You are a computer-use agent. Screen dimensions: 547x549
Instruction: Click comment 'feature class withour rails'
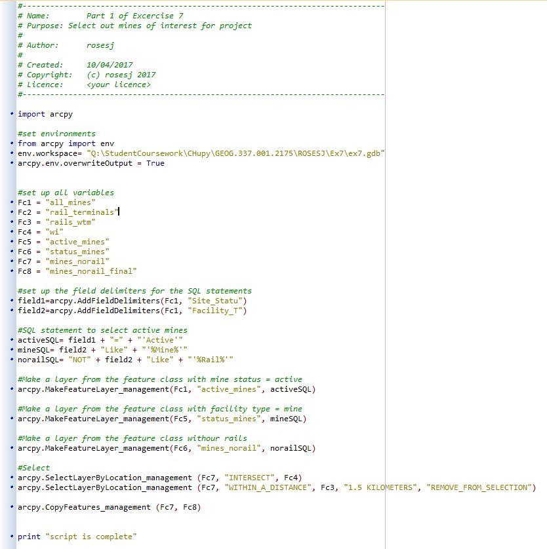pyautogui.click(x=132, y=438)
